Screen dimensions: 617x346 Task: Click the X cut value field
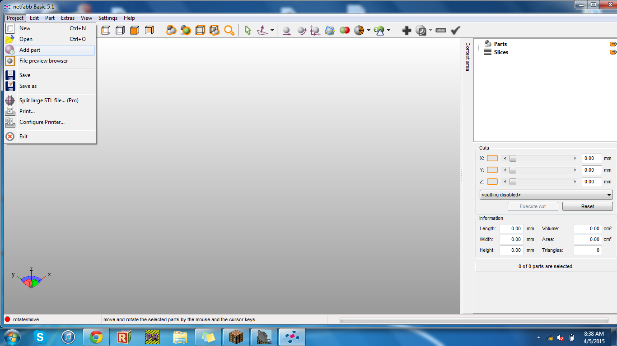coord(592,159)
